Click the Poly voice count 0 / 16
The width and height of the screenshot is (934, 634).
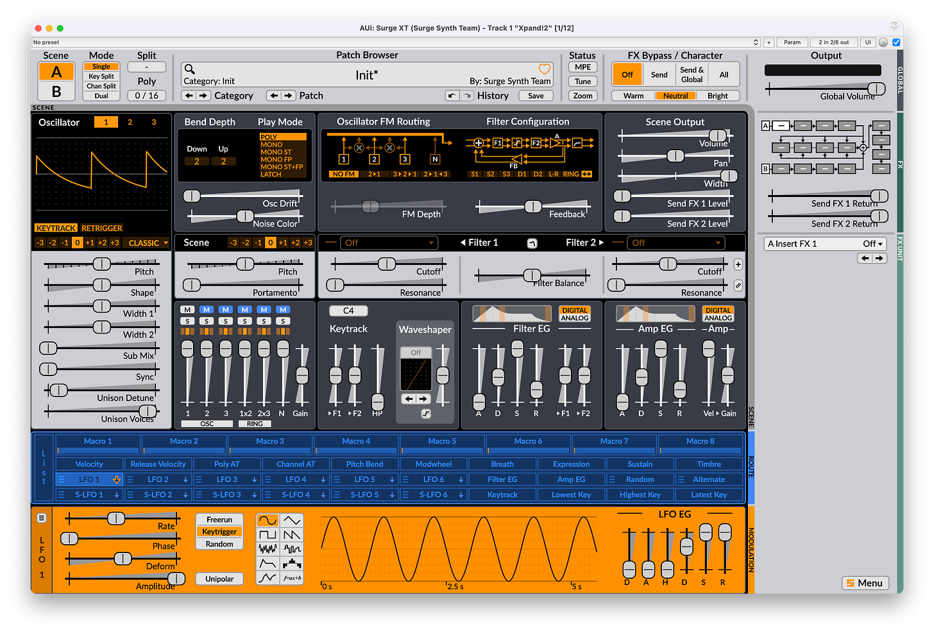click(x=147, y=96)
